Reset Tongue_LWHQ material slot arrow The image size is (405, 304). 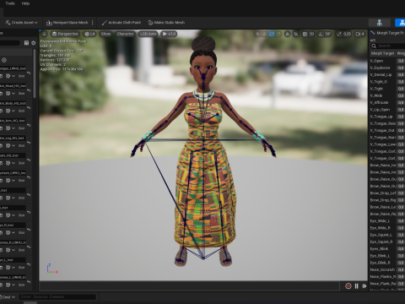29,73
